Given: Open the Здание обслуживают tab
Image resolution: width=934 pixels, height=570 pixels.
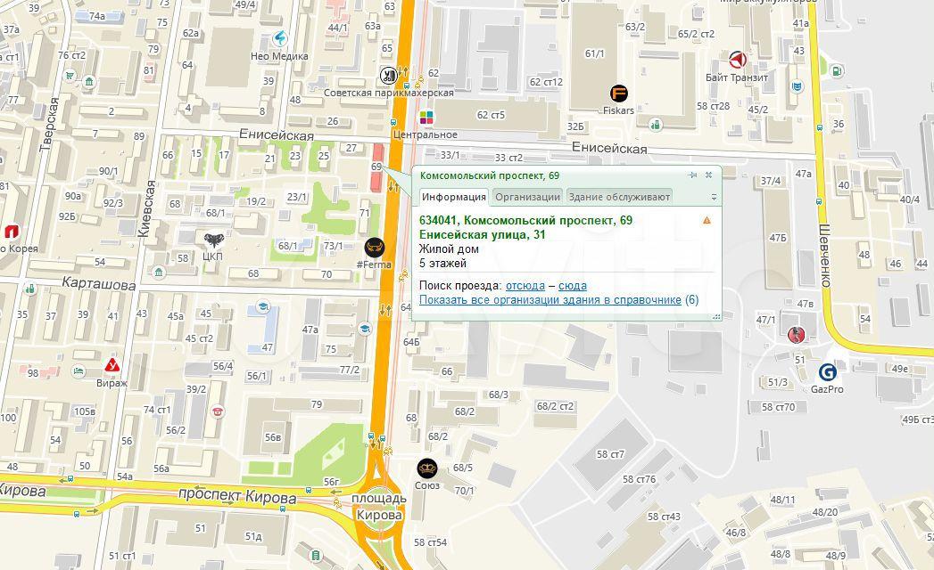Looking at the screenshot, I should pos(618,197).
